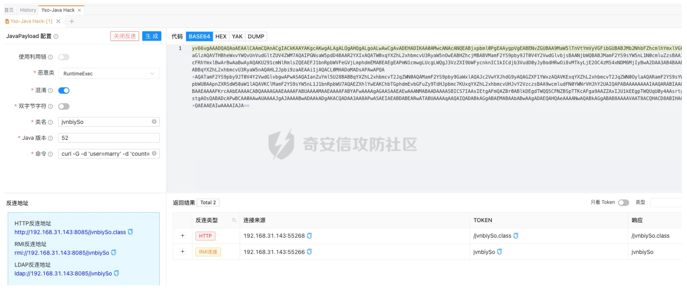Viewport: 687px width, 288px height.
Task: Open the HTTP reverse connection link
Action: pyautogui.click(x=70, y=232)
